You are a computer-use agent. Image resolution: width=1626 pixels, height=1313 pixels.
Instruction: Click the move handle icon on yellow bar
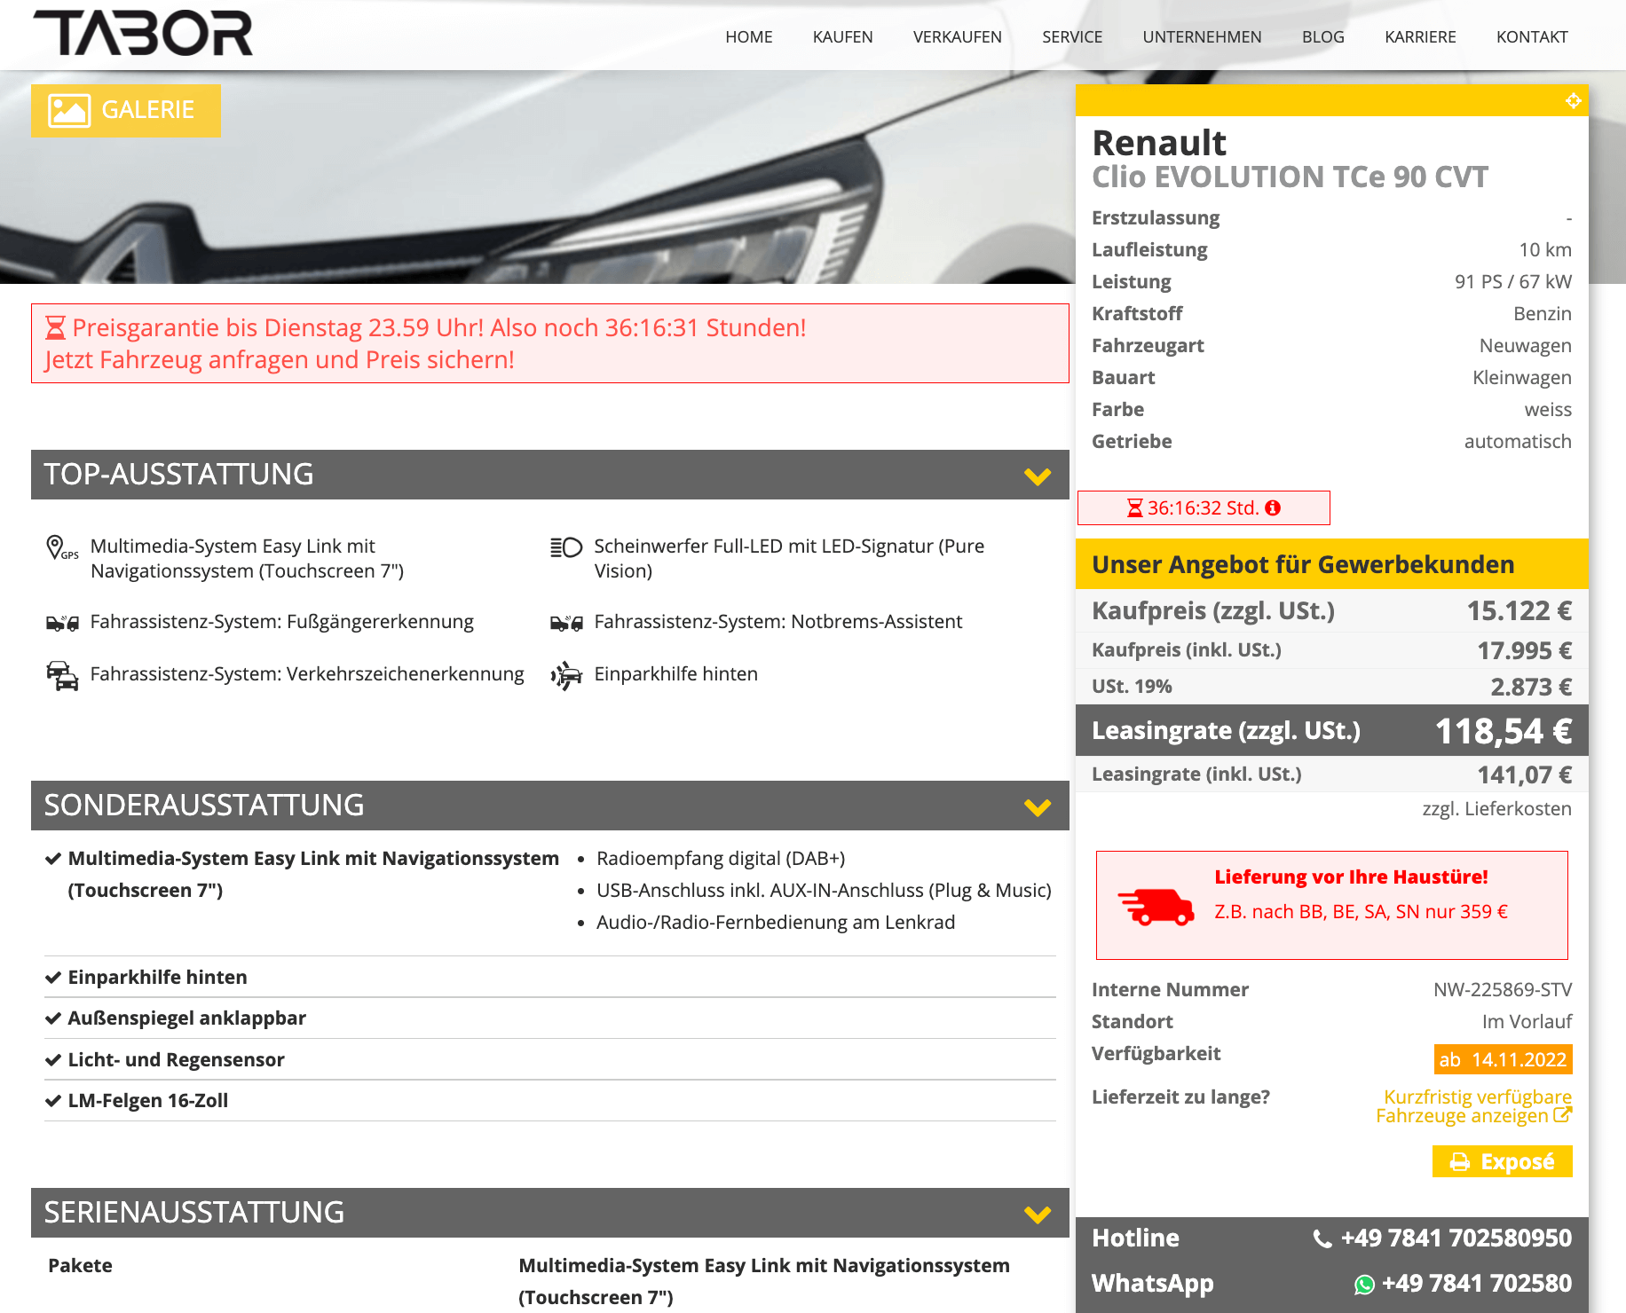coord(1573,101)
